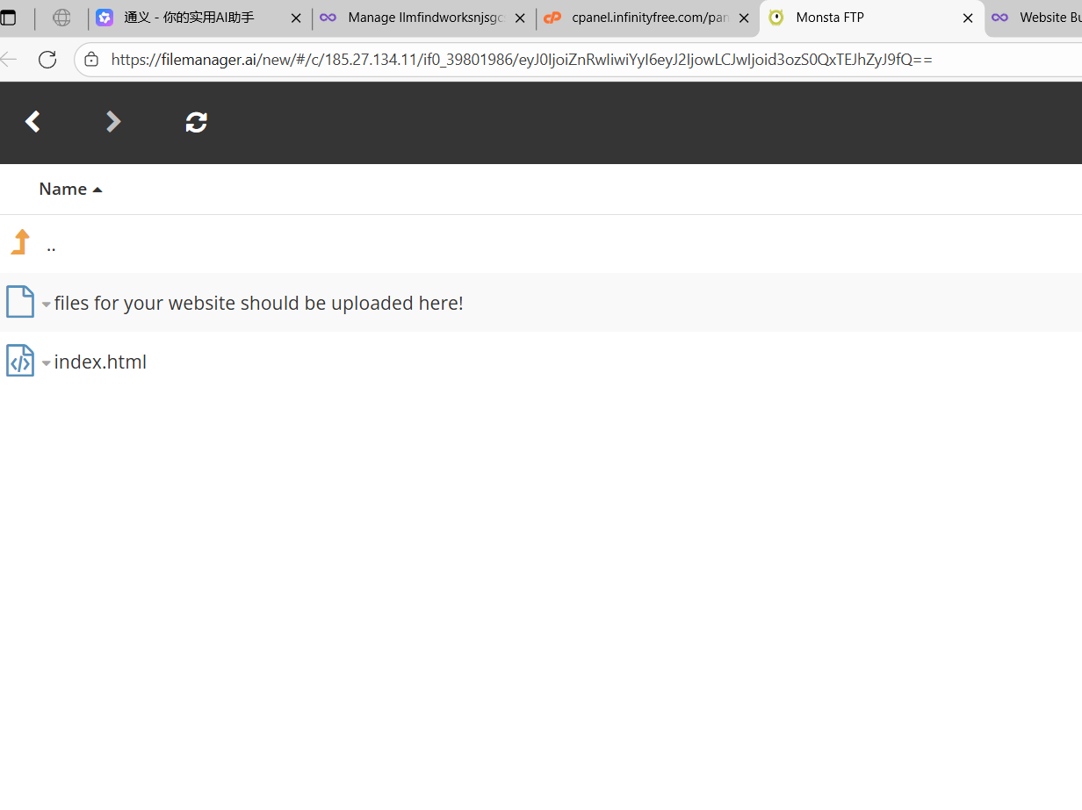Click the orange up-directory arrow icon

(x=21, y=242)
